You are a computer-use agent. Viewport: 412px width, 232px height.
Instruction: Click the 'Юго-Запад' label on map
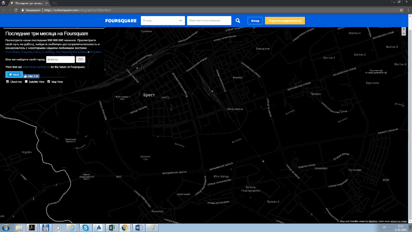click(221, 176)
